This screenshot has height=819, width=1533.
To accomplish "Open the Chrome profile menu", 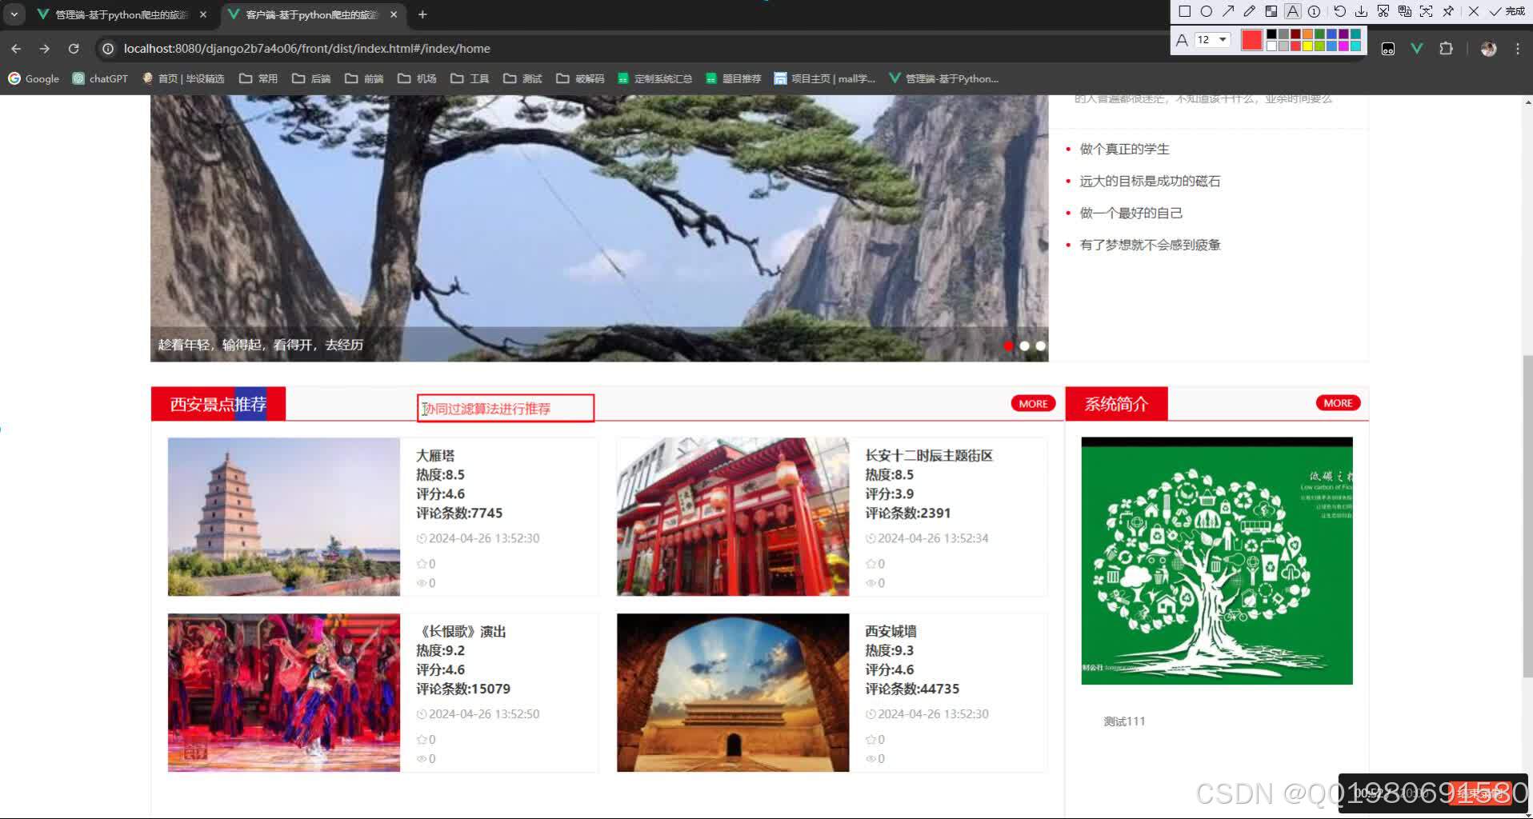I will pos(1487,49).
